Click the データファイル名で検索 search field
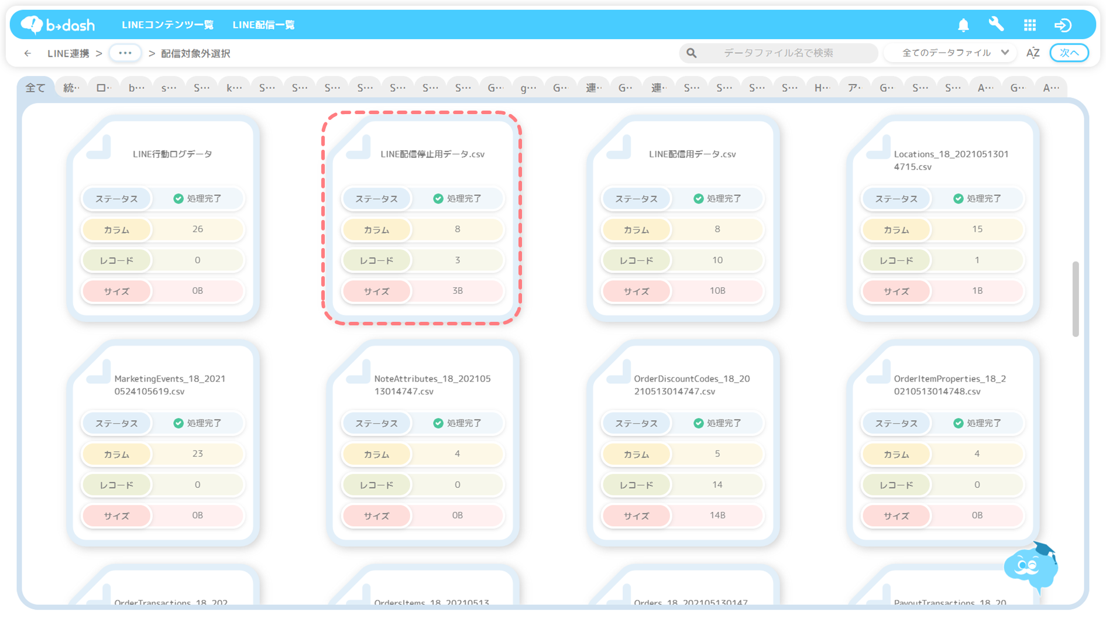The image size is (1106, 622). [778, 53]
